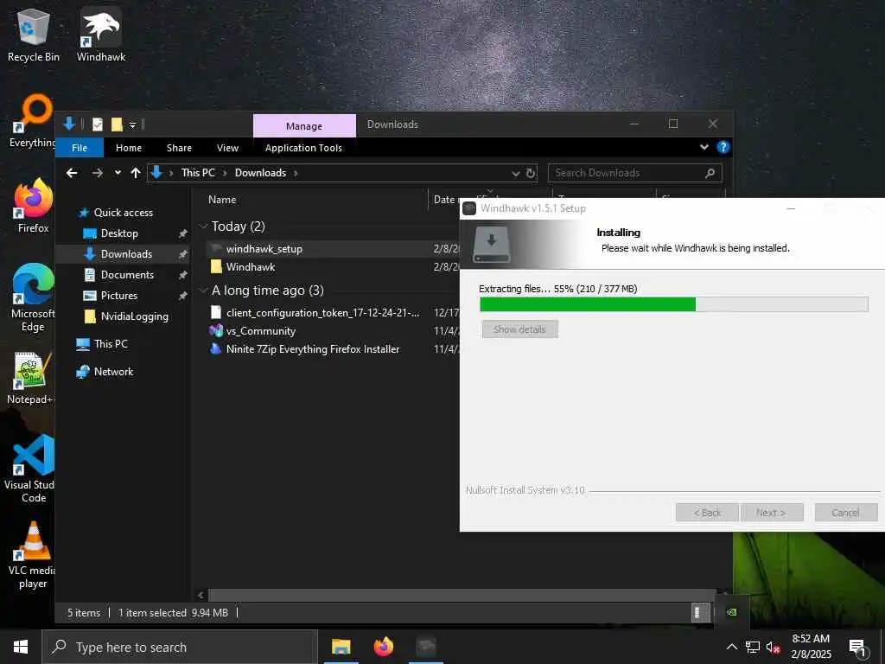Click the Next > button
Viewport: 885px width, 664px height.
click(x=772, y=513)
